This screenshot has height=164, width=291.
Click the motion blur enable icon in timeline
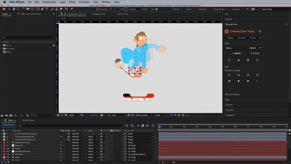point(147,126)
